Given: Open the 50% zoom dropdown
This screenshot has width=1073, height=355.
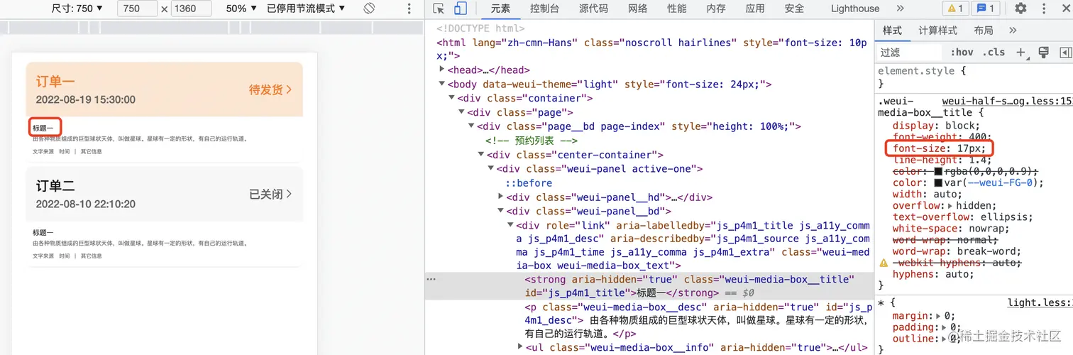Looking at the screenshot, I should coord(241,9).
